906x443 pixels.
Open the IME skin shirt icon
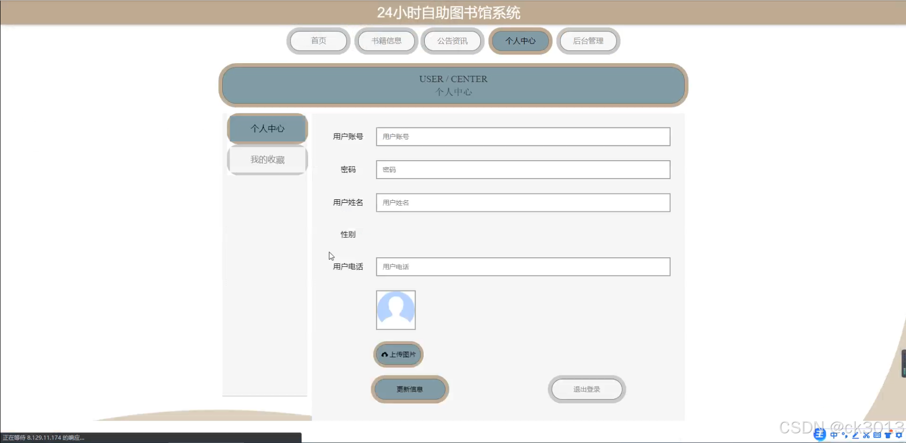pos(888,435)
